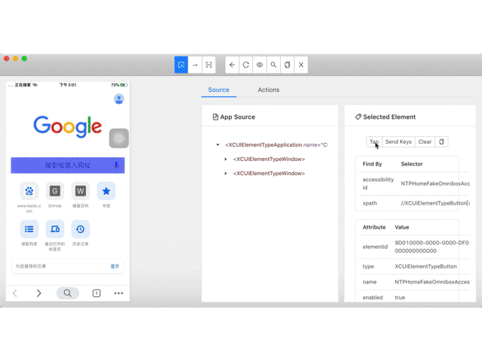
Task: Select the XCUIElementTypeApplication tree row
Action: 276,145
